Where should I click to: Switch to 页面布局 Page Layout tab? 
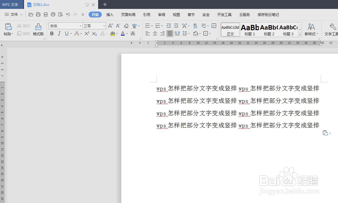click(x=128, y=15)
